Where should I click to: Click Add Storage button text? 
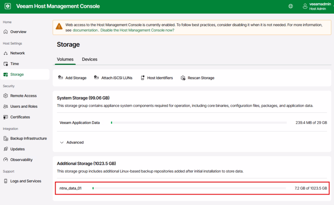pos(76,78)
